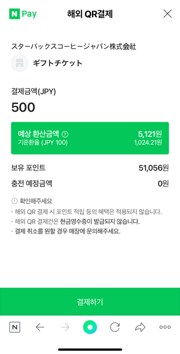Tap the 충전 예정금액 0원 row
This screenshot has height=354, width=180.
(90, 184)
